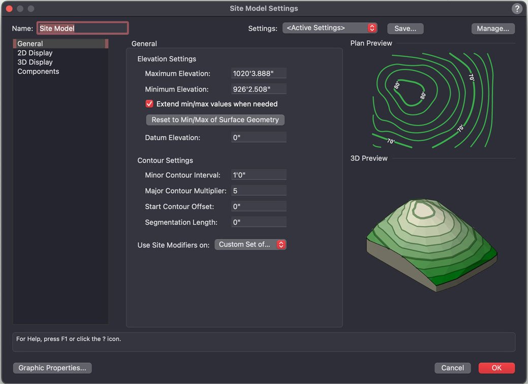Confirm settings with the OK button
528x384 pixels.
(496, 368)
